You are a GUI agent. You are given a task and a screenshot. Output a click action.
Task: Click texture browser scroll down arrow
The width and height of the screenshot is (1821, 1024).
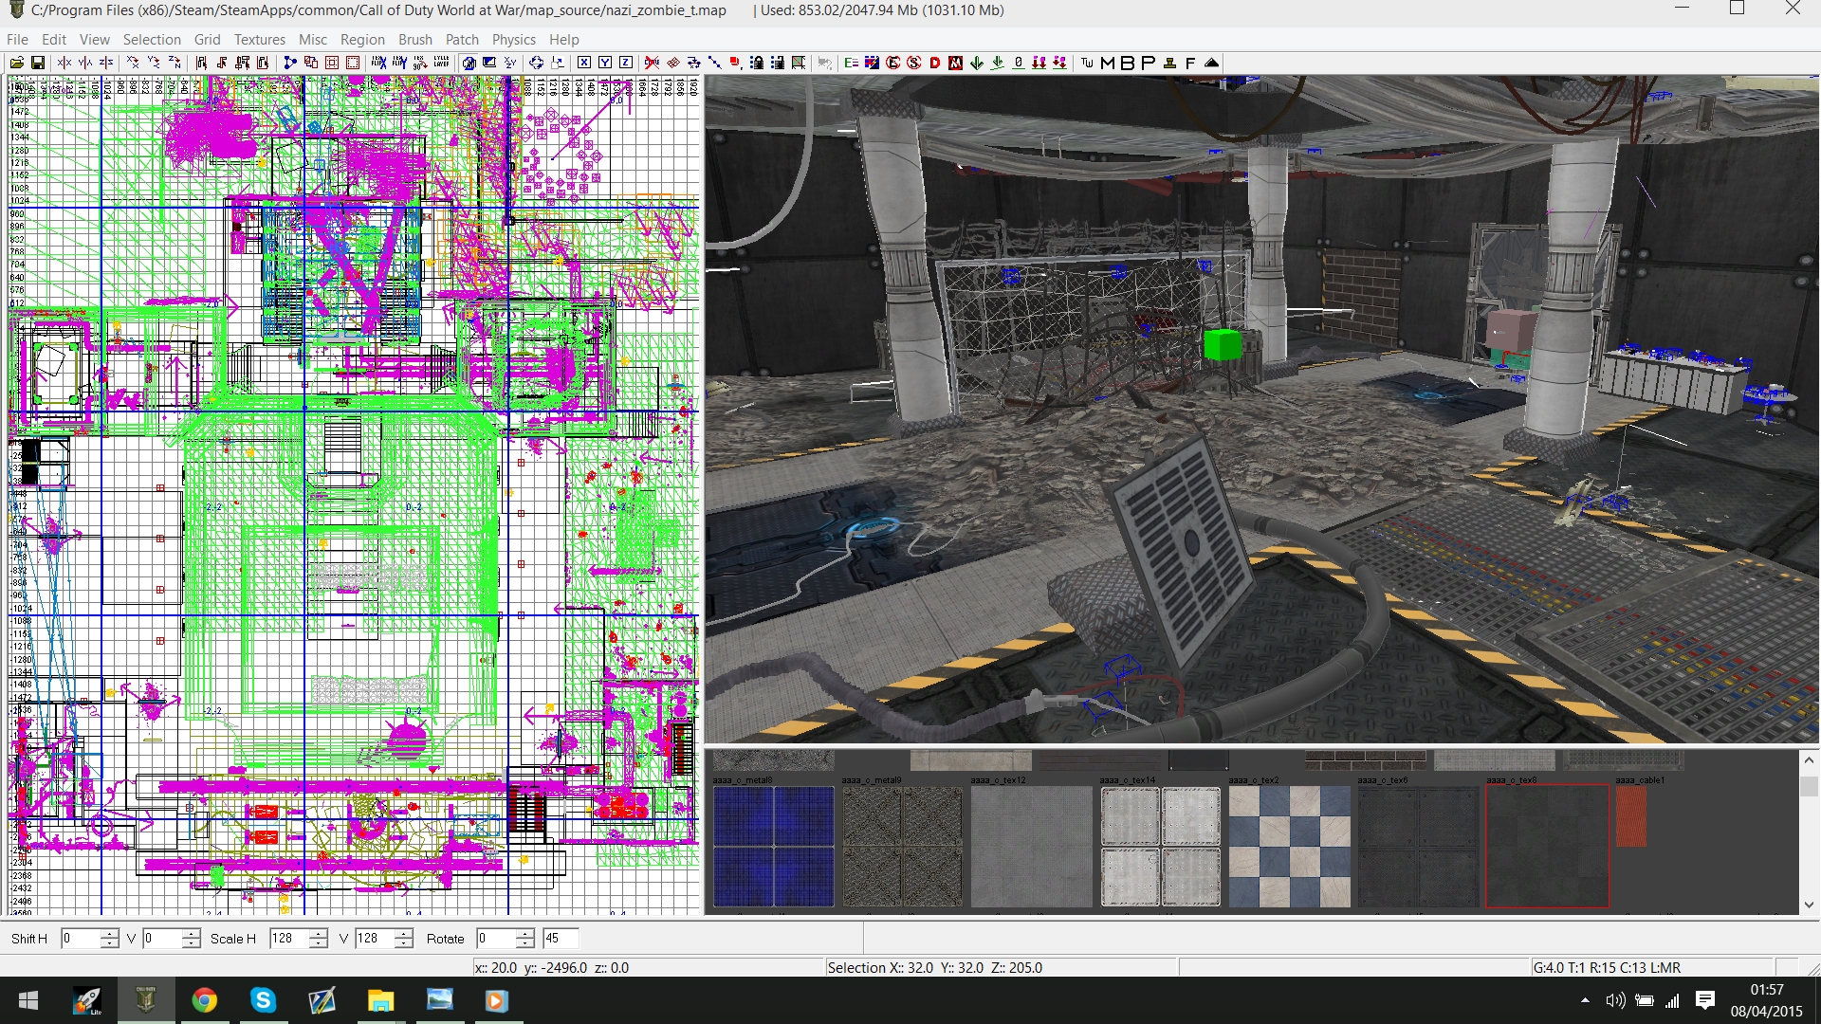[x=1809, y=905]
